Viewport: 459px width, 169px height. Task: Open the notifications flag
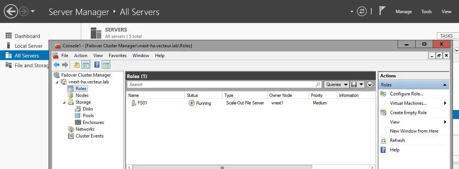[x=383, y=11]
